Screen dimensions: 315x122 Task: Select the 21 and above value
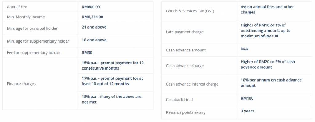point(94,27)
